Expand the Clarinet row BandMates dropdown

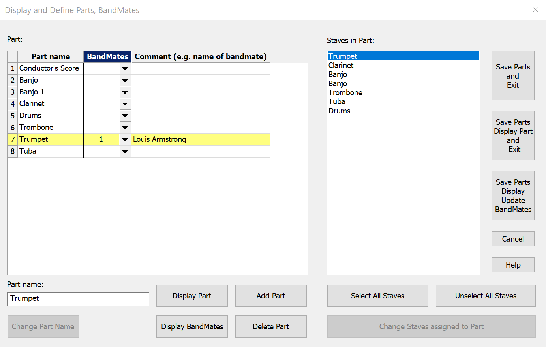point(125,104)
